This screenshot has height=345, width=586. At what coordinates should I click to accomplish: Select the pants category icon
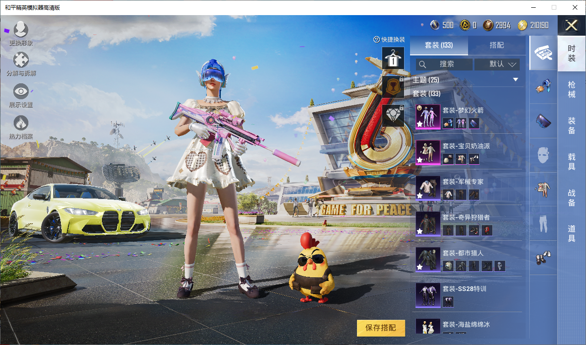click(543, 223)
